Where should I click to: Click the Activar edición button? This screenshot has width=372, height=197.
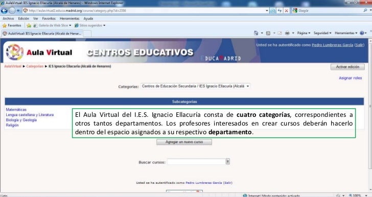347,67
